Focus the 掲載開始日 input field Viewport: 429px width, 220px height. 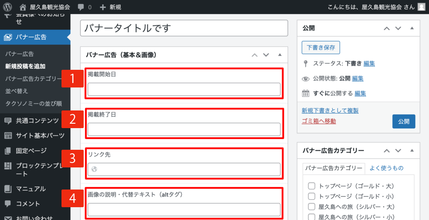point(184,89)
